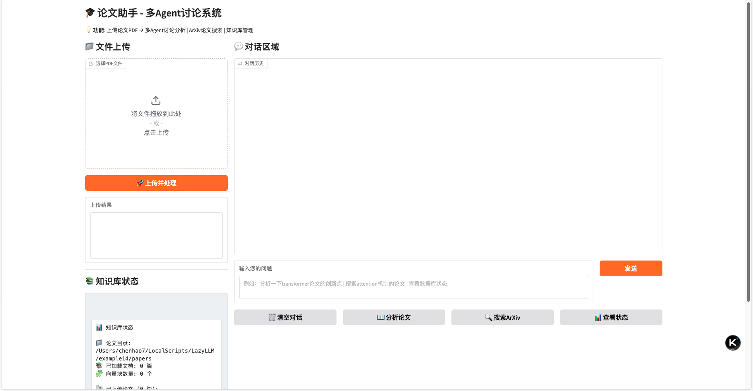Click the 对话区域 section heading
Screen dimensions: 753x391
tap(257, 47)
